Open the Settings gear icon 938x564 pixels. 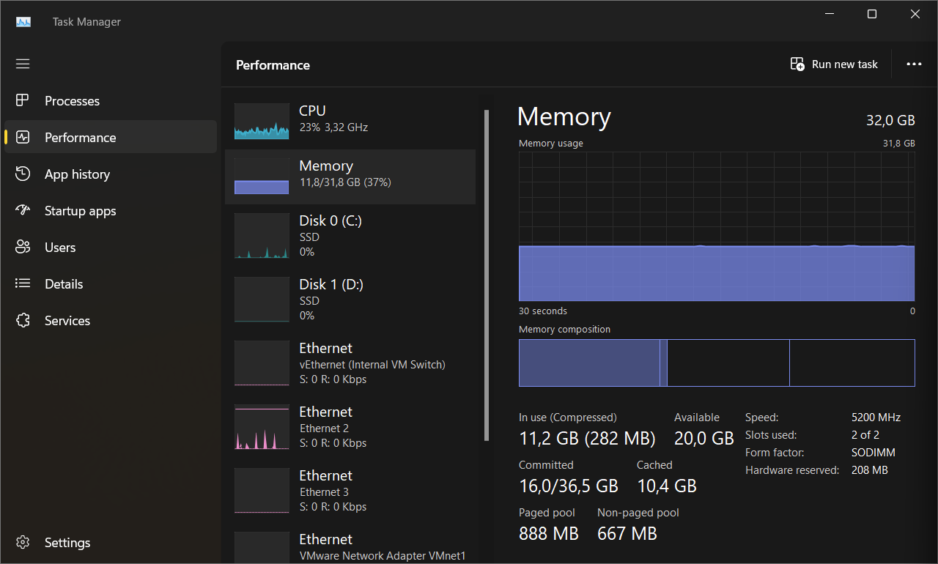[x=23, y=543]
